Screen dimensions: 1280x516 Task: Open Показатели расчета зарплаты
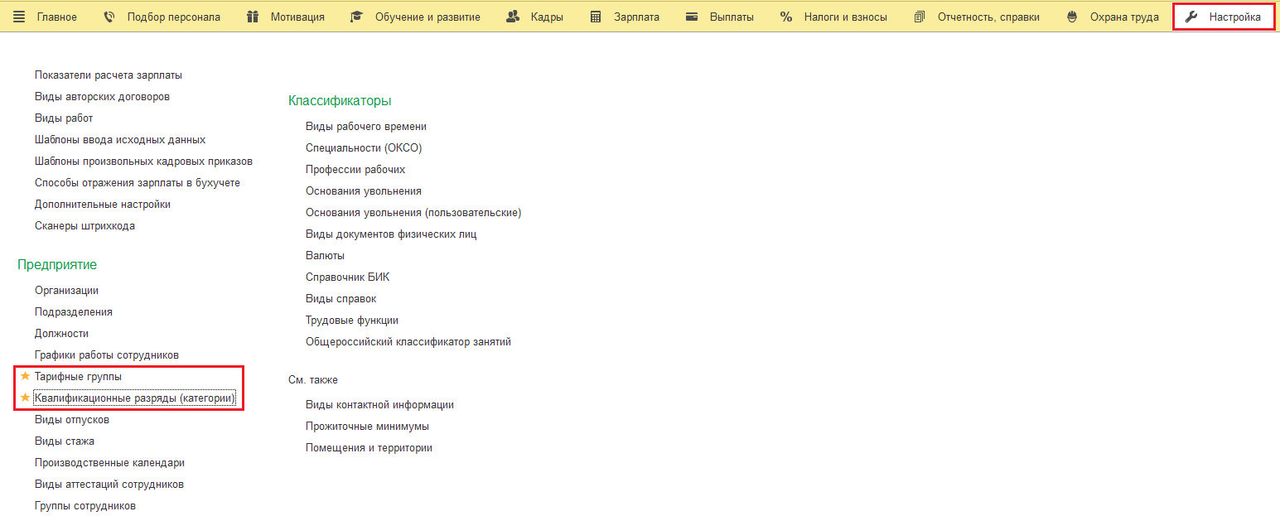[108, 75]
